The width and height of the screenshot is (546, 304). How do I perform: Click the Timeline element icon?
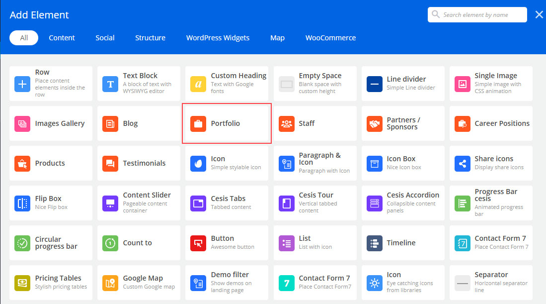374,243
